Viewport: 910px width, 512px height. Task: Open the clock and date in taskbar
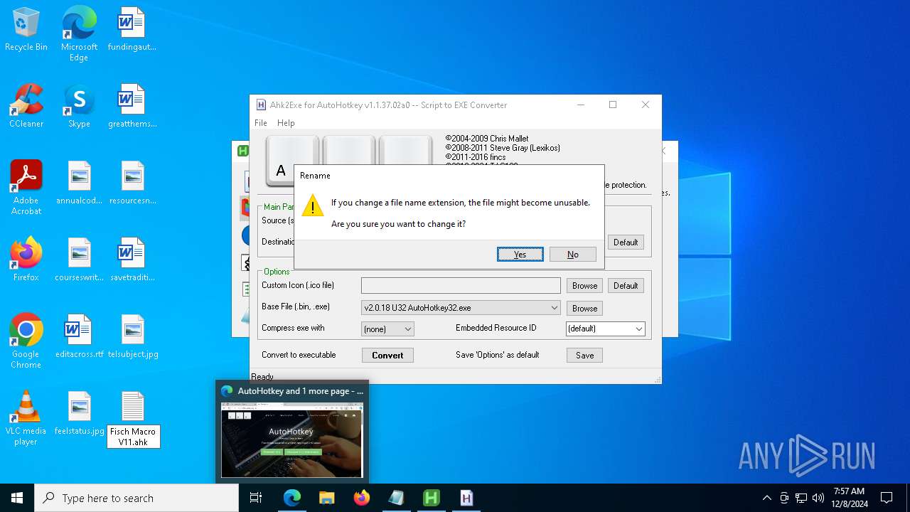click(x=849, y=498)
